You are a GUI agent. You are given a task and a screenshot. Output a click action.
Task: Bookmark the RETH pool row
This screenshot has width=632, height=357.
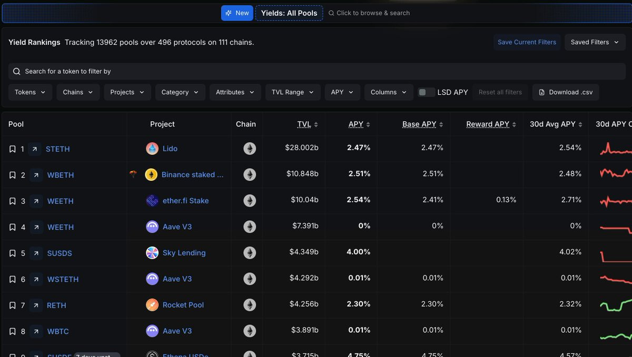click(x=13, y=305)
